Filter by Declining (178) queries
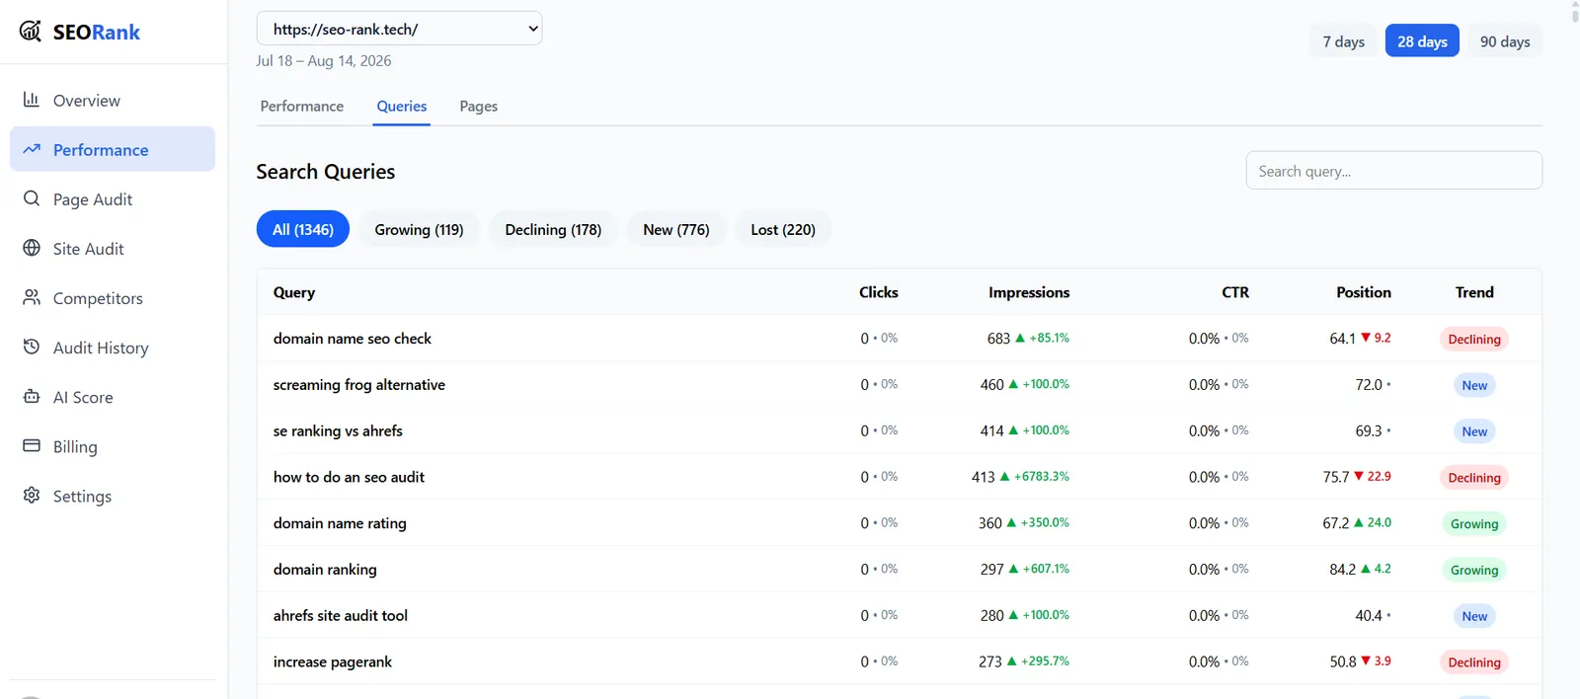Image resolution: width=1580 pixels, height=699 pixels. (553, 229)
